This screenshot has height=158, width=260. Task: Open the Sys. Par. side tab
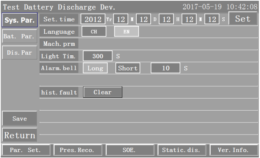19,20
